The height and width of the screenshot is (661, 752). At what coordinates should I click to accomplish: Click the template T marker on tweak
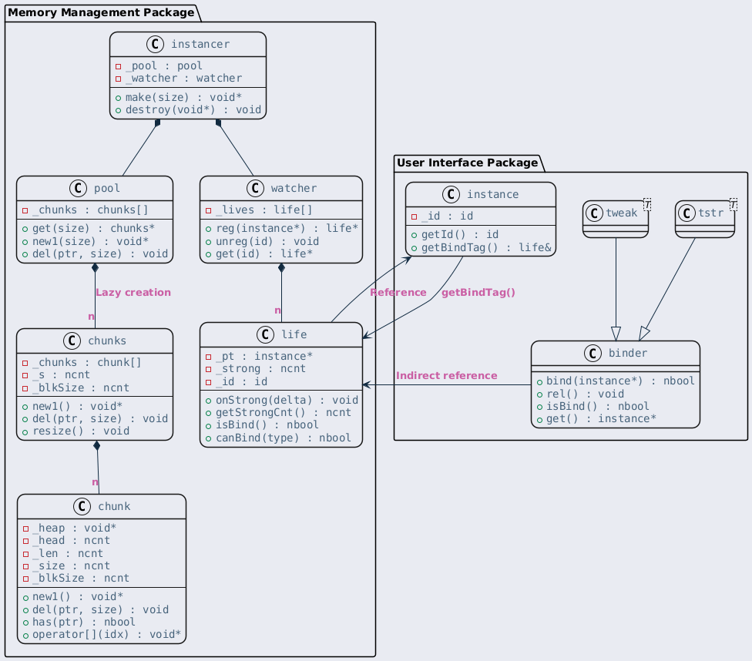click(x=647, y=204)
